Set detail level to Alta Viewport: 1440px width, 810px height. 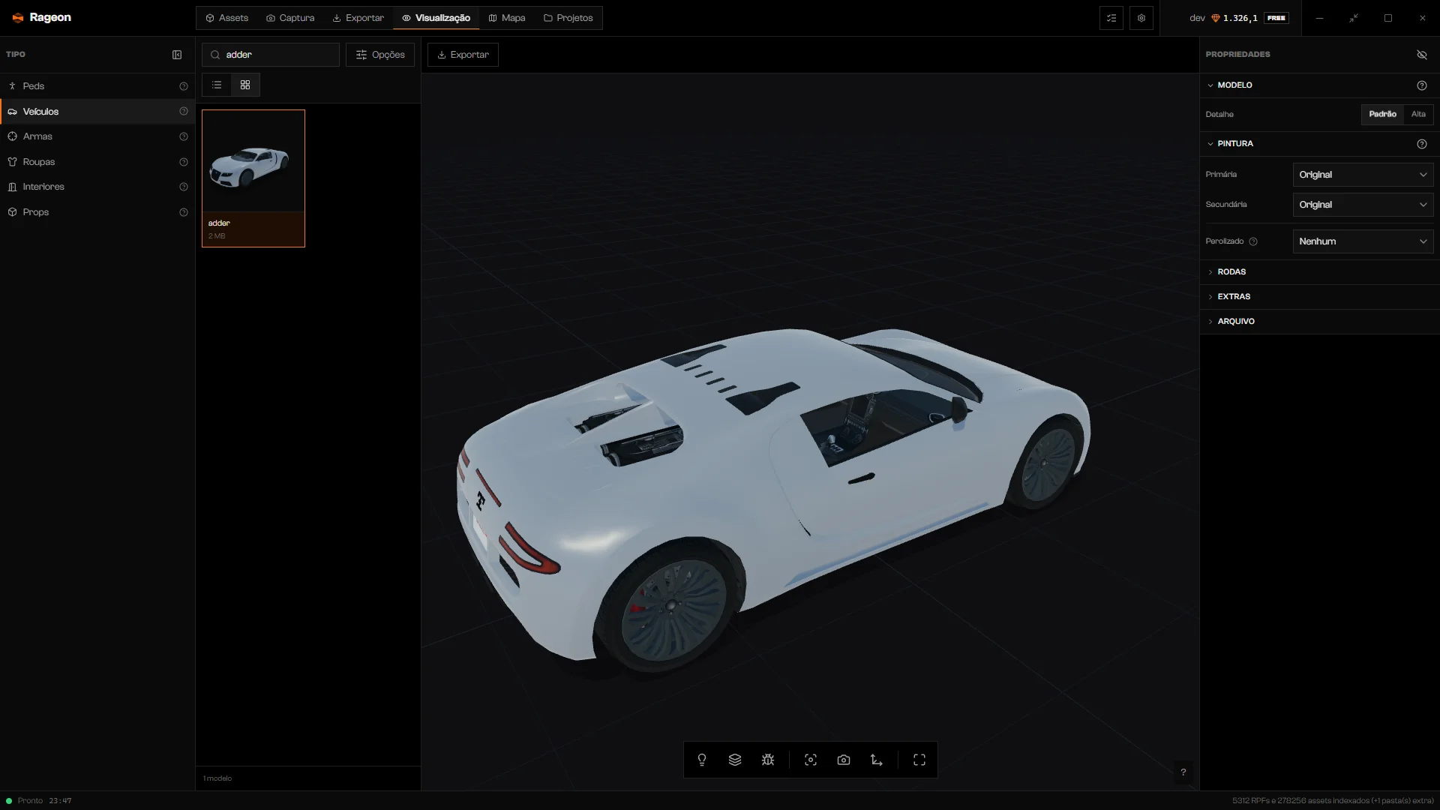1418,114
